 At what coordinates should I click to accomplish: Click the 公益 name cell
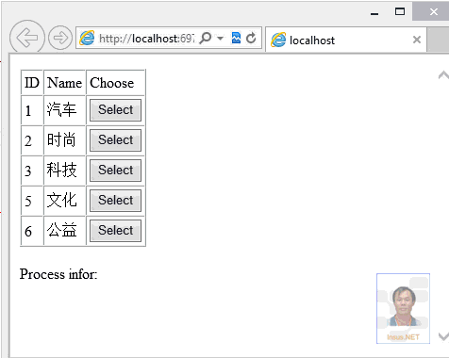pos(65,231)
